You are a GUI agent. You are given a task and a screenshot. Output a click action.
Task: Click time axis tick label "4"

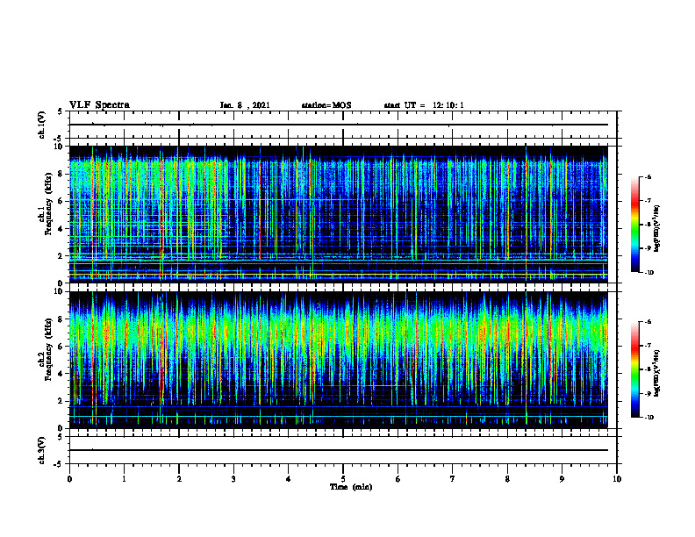click(x=289, y=479)
